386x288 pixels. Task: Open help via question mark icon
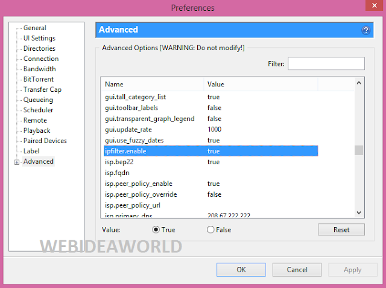[366, 30]
